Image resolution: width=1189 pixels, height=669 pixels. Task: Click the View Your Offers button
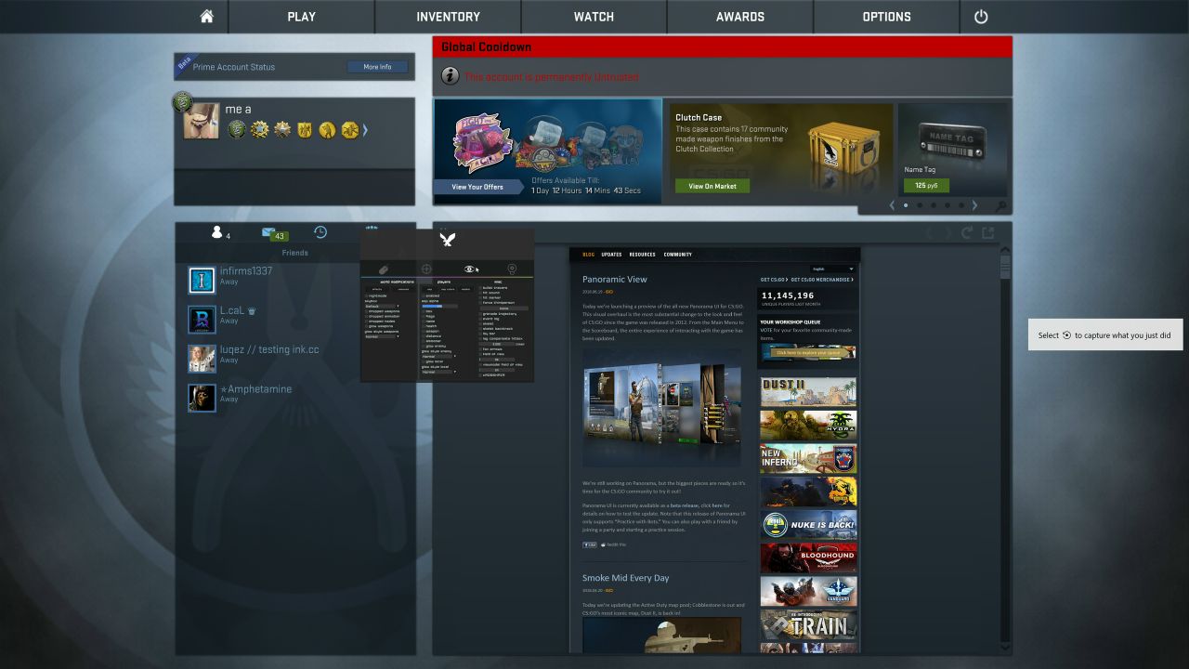pyautogui.click(x=477, y=187)
